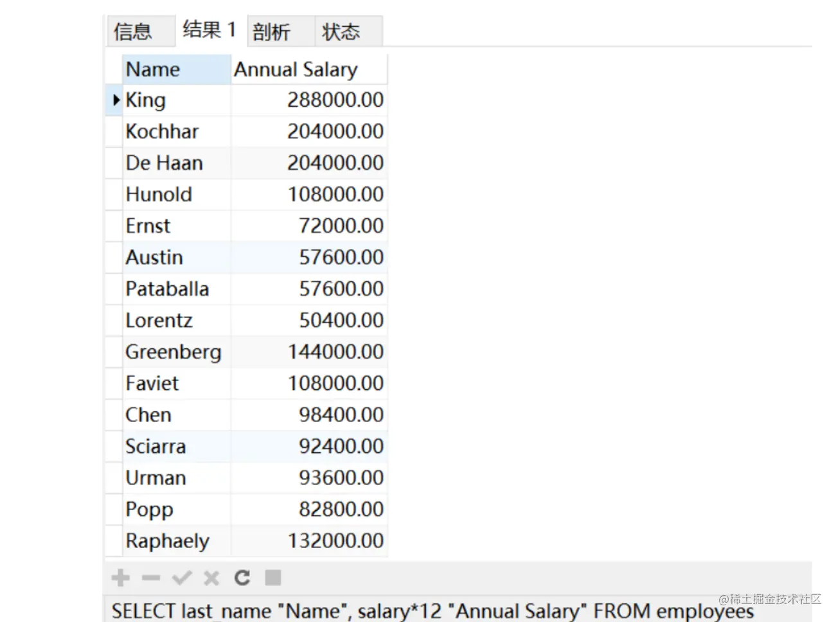Click the minus delete record icon

151,578
